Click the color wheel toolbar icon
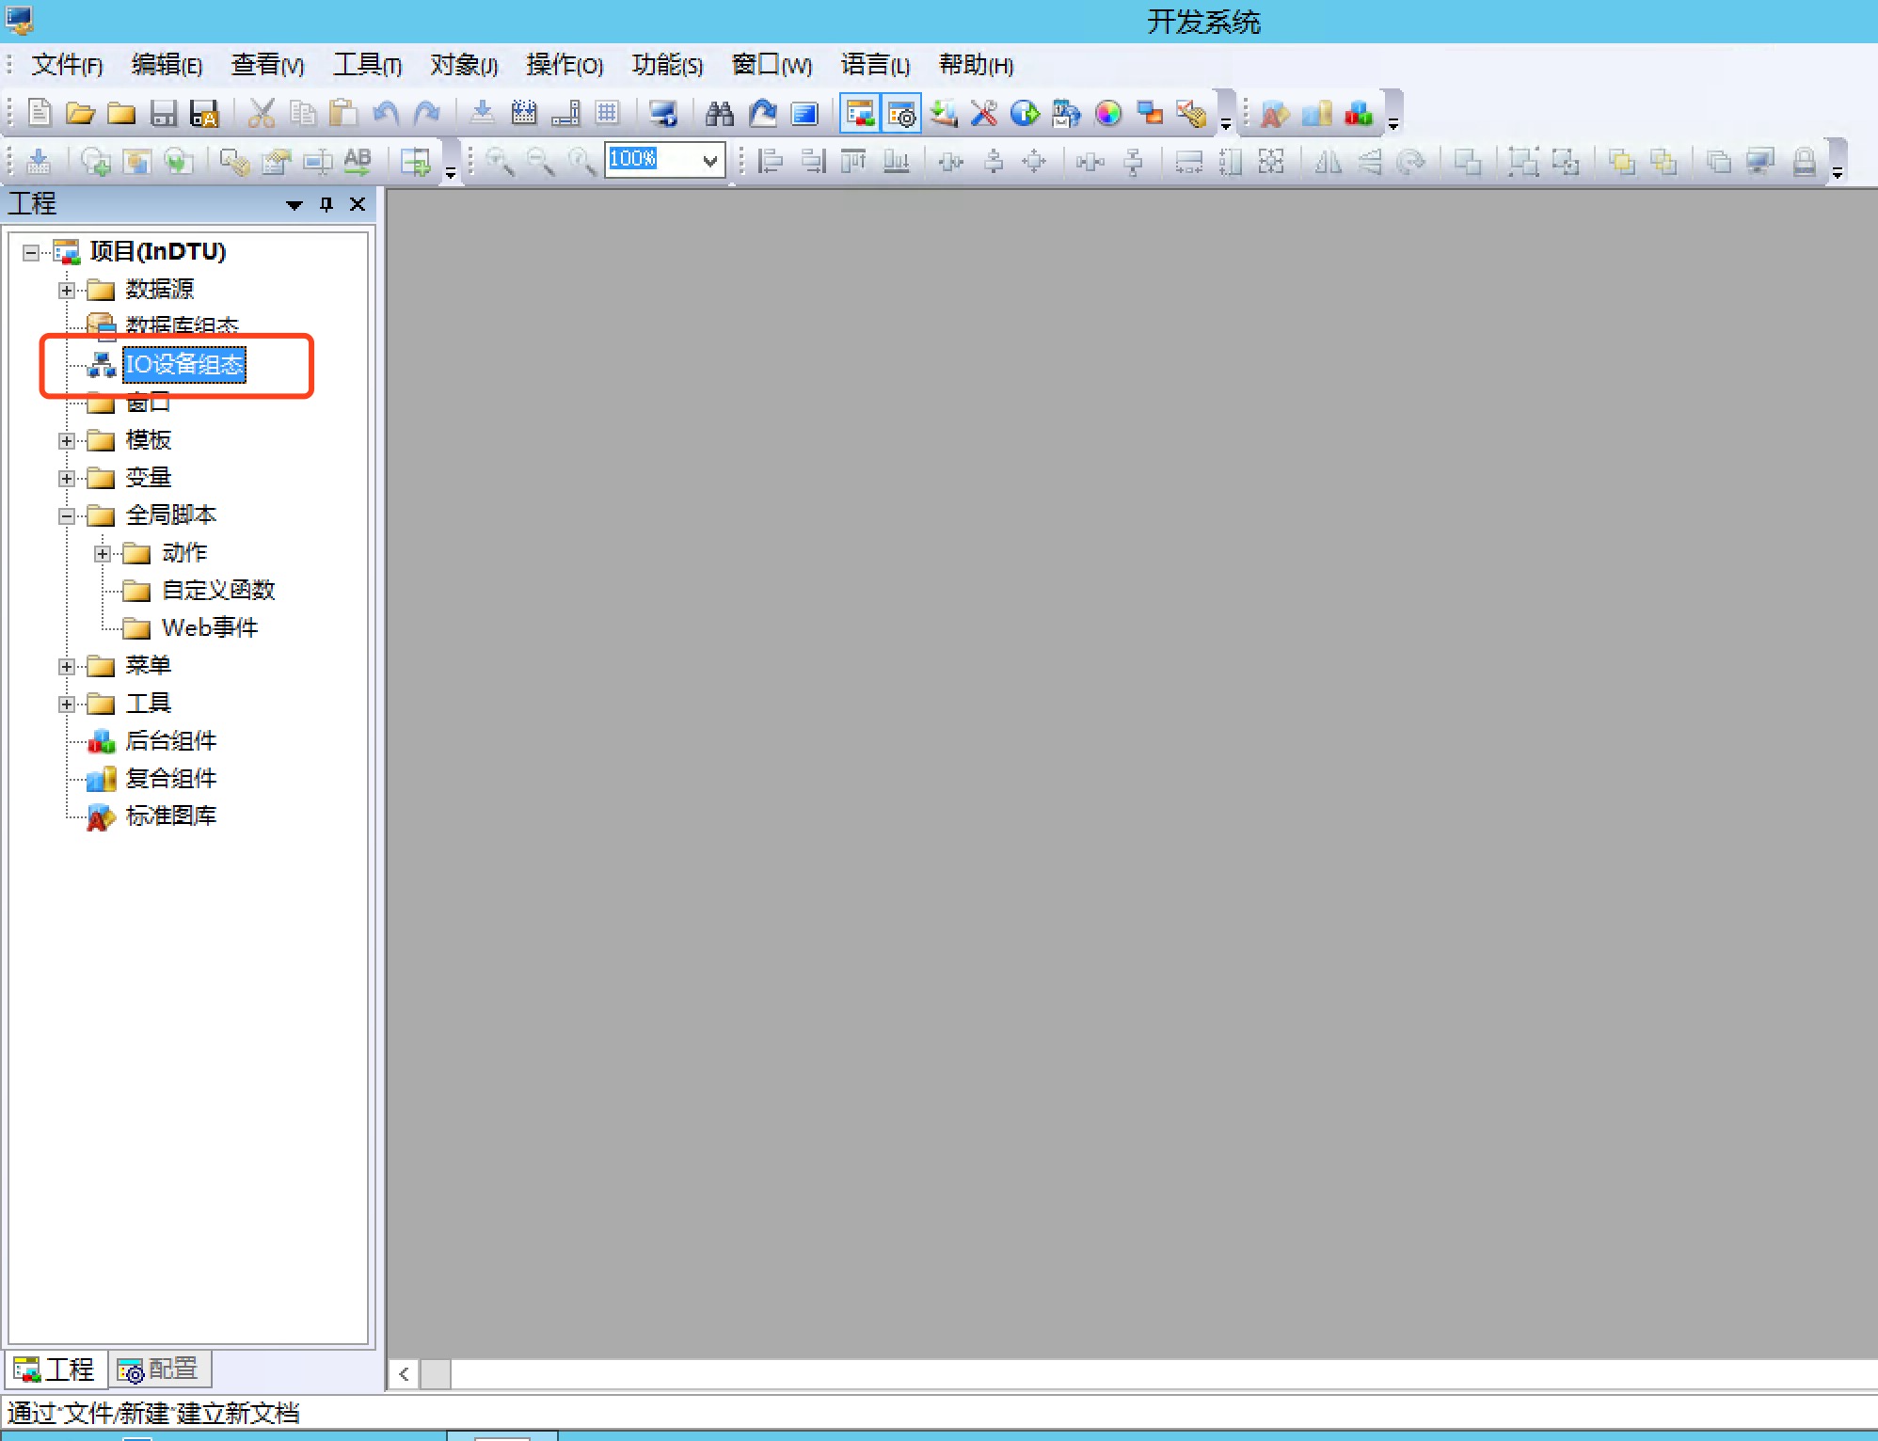1878x1441 pixels. 1108,114
